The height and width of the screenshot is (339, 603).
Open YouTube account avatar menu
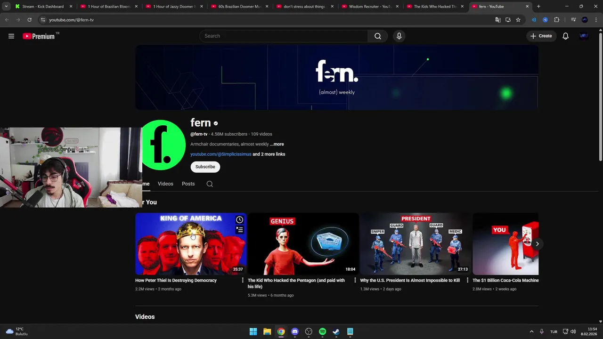tap(584, 36)
